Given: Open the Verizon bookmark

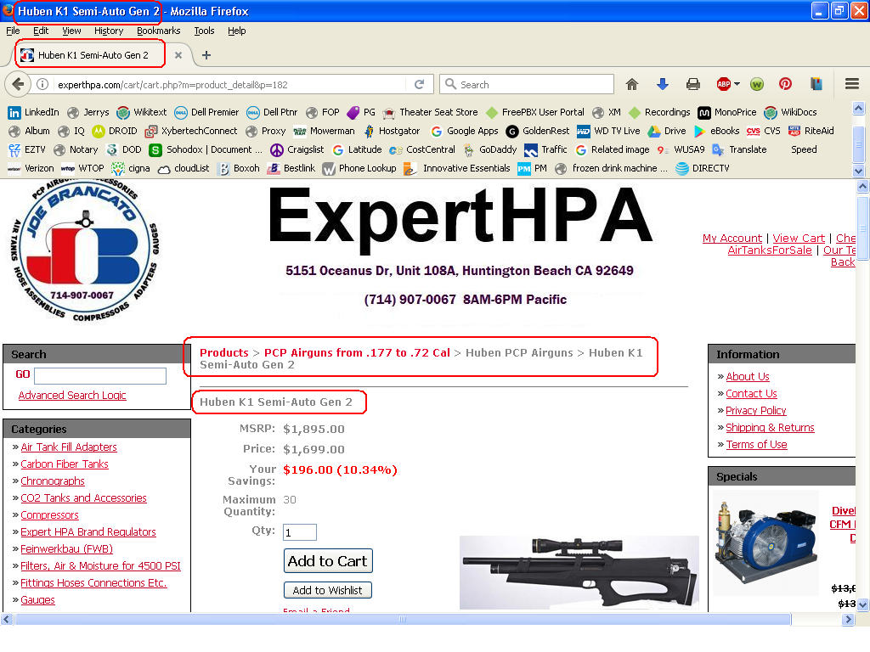Looking at the screenshot, I should [x=31, y=169].
